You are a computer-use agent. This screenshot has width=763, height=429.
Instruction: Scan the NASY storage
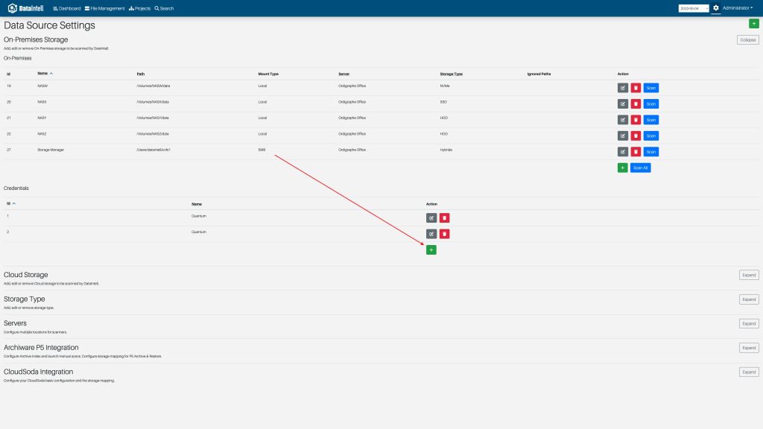pos(651,120)
